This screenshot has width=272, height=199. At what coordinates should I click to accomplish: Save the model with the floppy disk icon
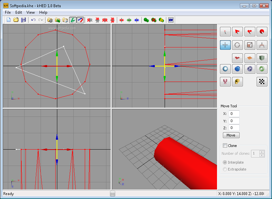tap(24, 20)
